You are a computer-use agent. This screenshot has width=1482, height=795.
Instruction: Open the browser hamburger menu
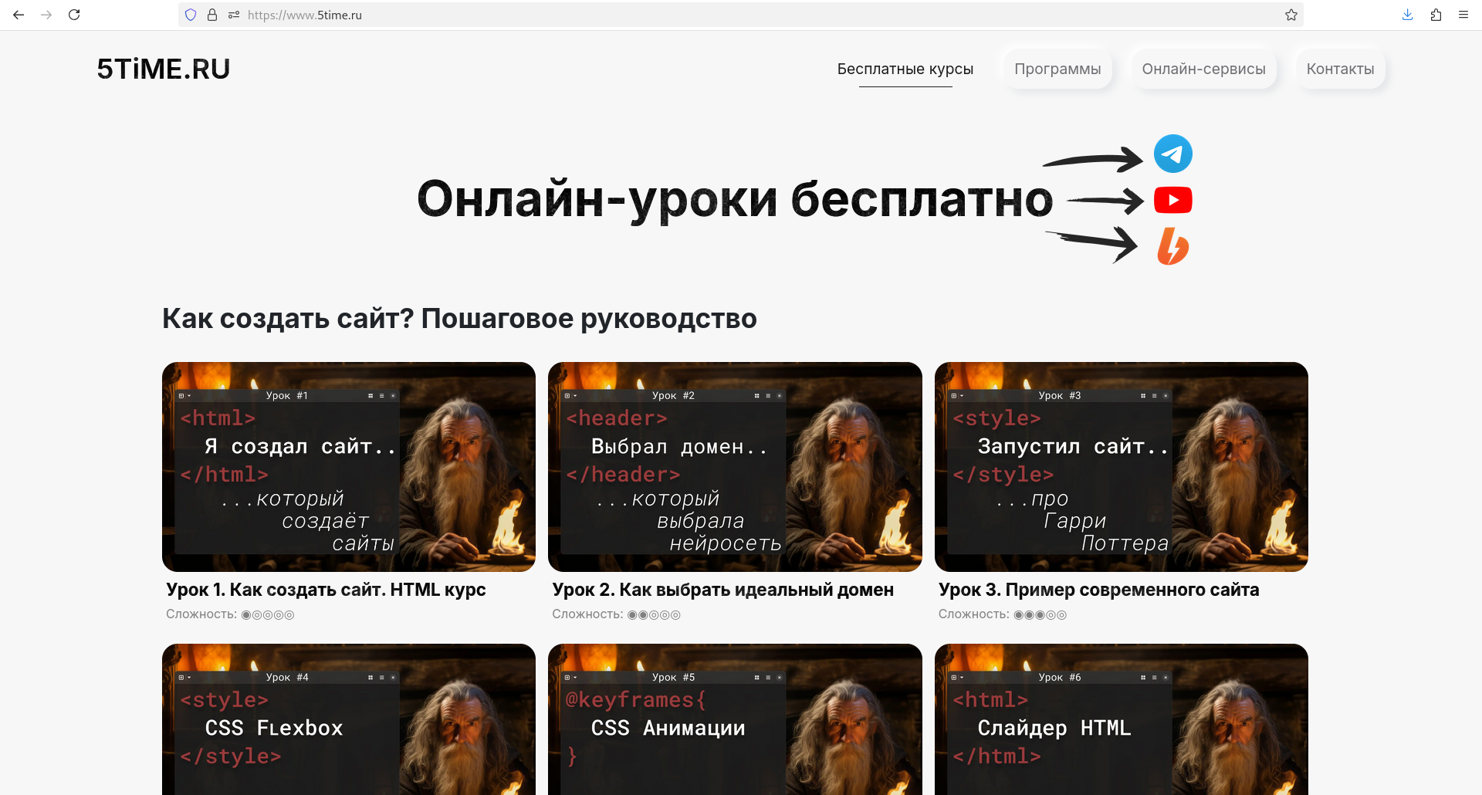[1463, 15]
